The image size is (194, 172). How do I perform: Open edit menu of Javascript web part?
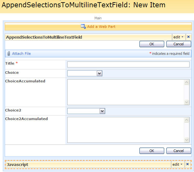(178, 164)
